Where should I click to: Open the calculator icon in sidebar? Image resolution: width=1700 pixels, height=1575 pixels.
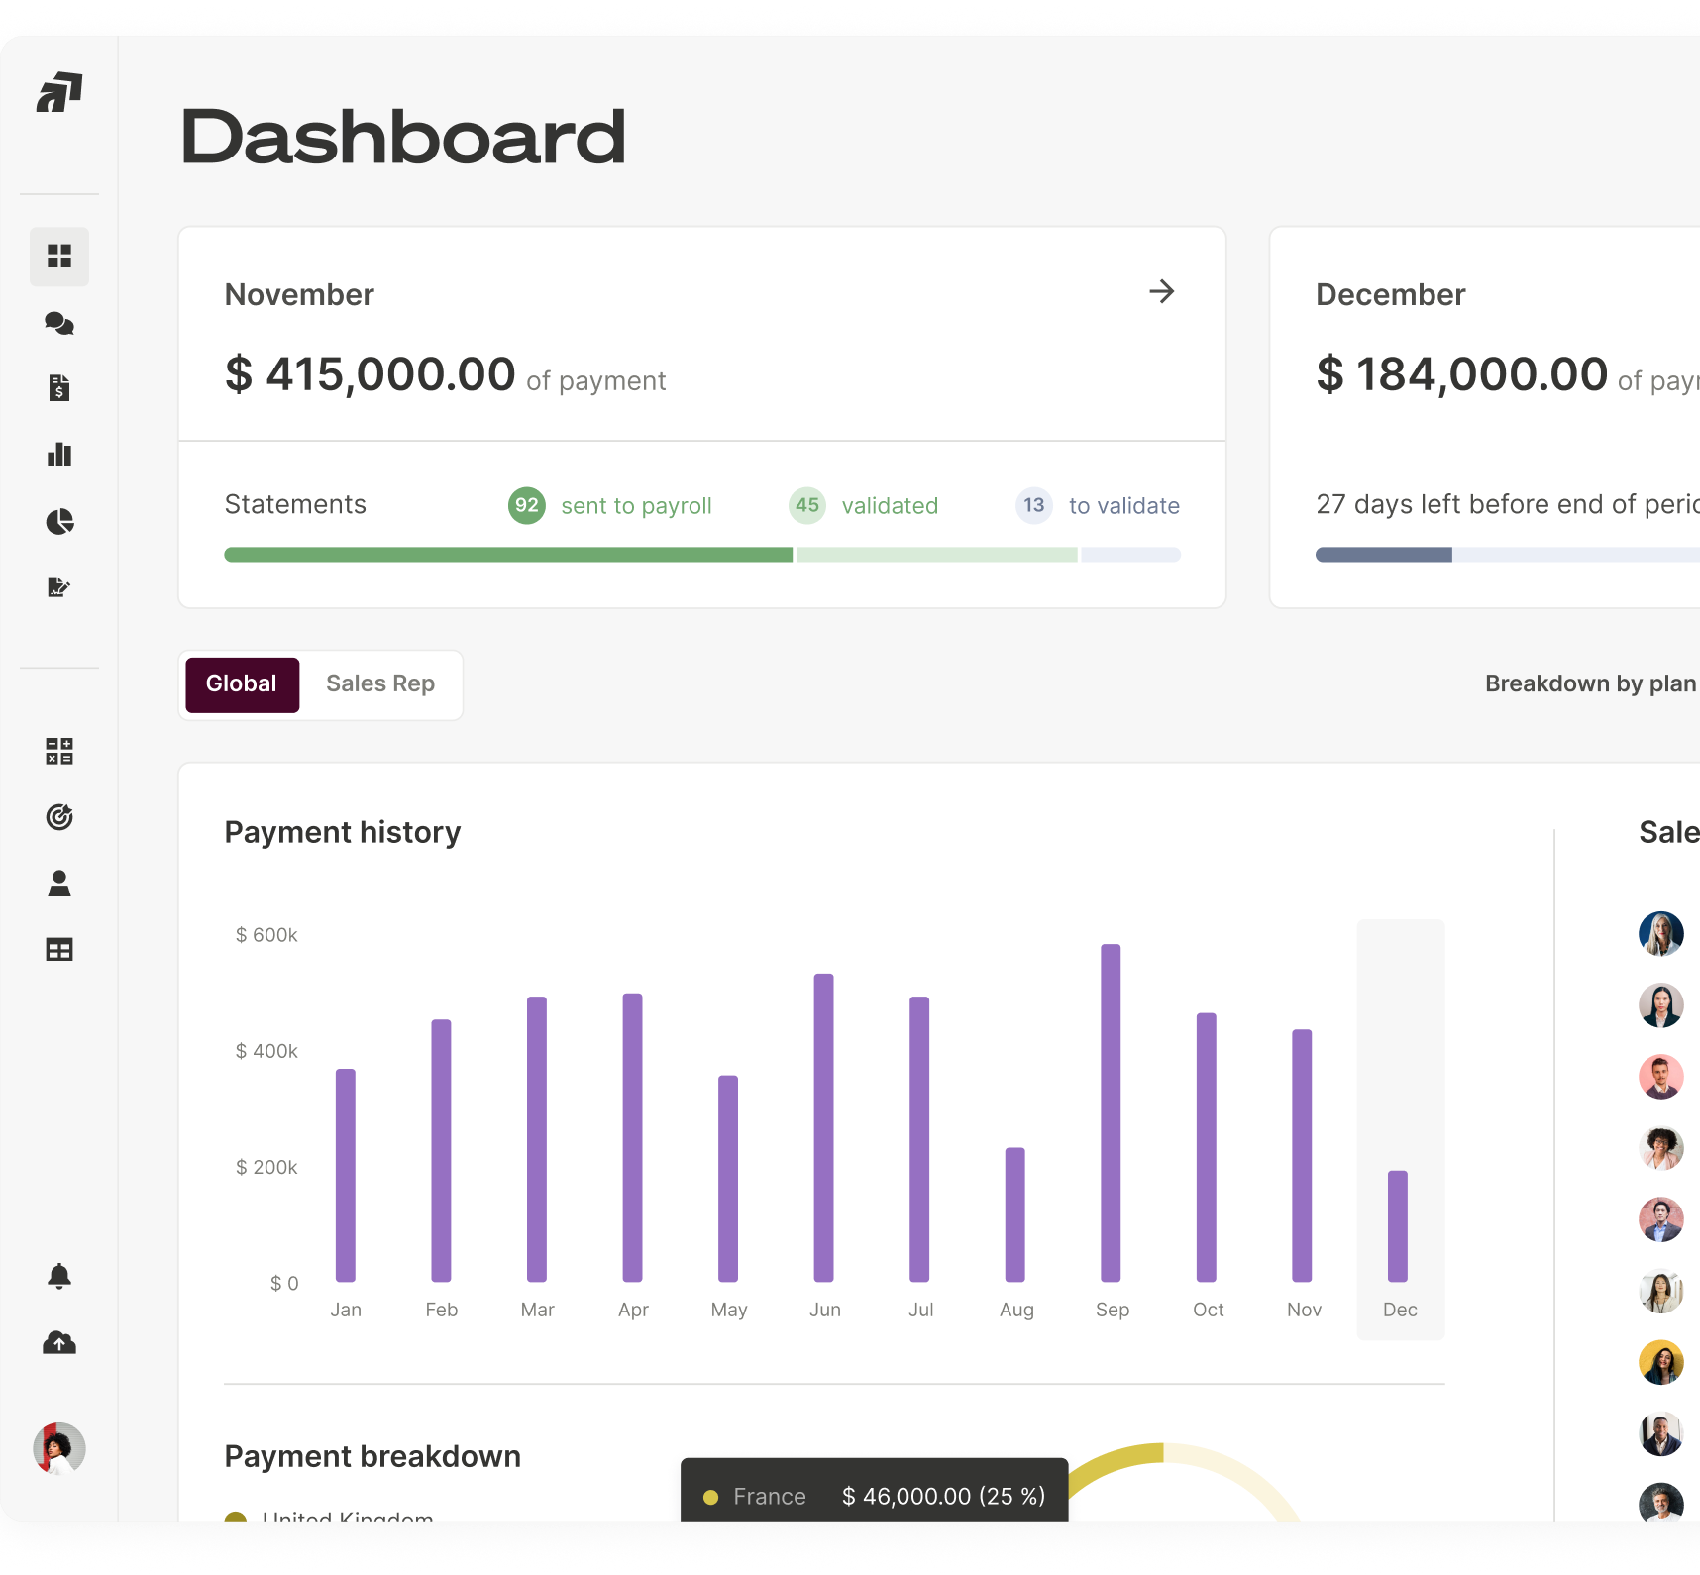[x=59, y=751]
